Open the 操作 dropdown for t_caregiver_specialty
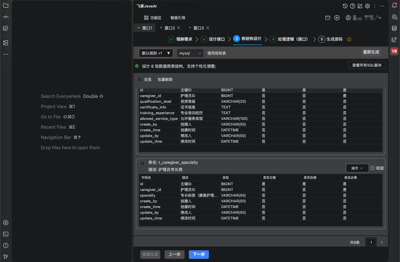 click(357, 168)
